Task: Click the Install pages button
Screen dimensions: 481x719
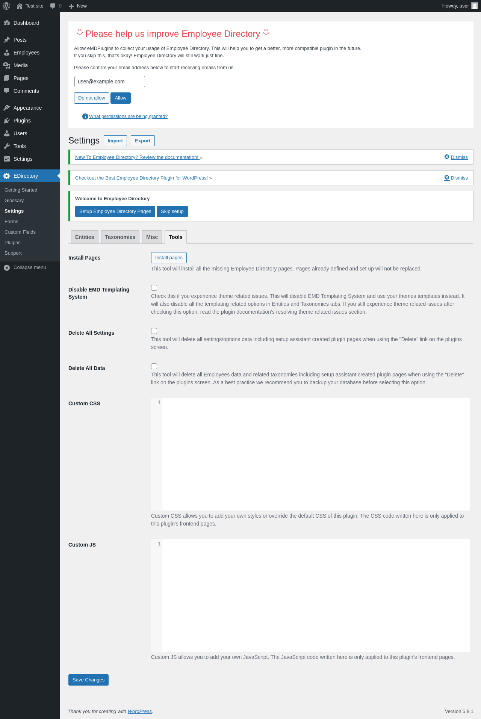Action: pyautogui.click(x=169, y=258)
